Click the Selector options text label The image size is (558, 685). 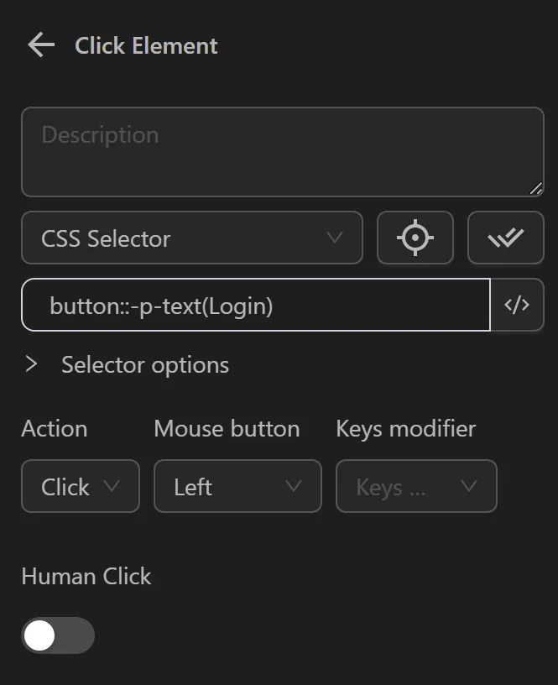(143, 364)
